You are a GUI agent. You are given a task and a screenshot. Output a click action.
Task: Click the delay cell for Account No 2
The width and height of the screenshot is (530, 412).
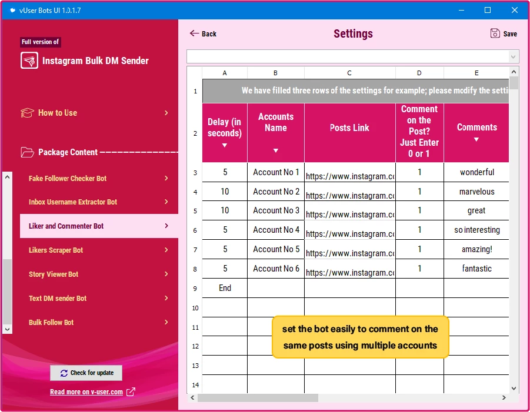pyautogui.click(x=225, y=192)
